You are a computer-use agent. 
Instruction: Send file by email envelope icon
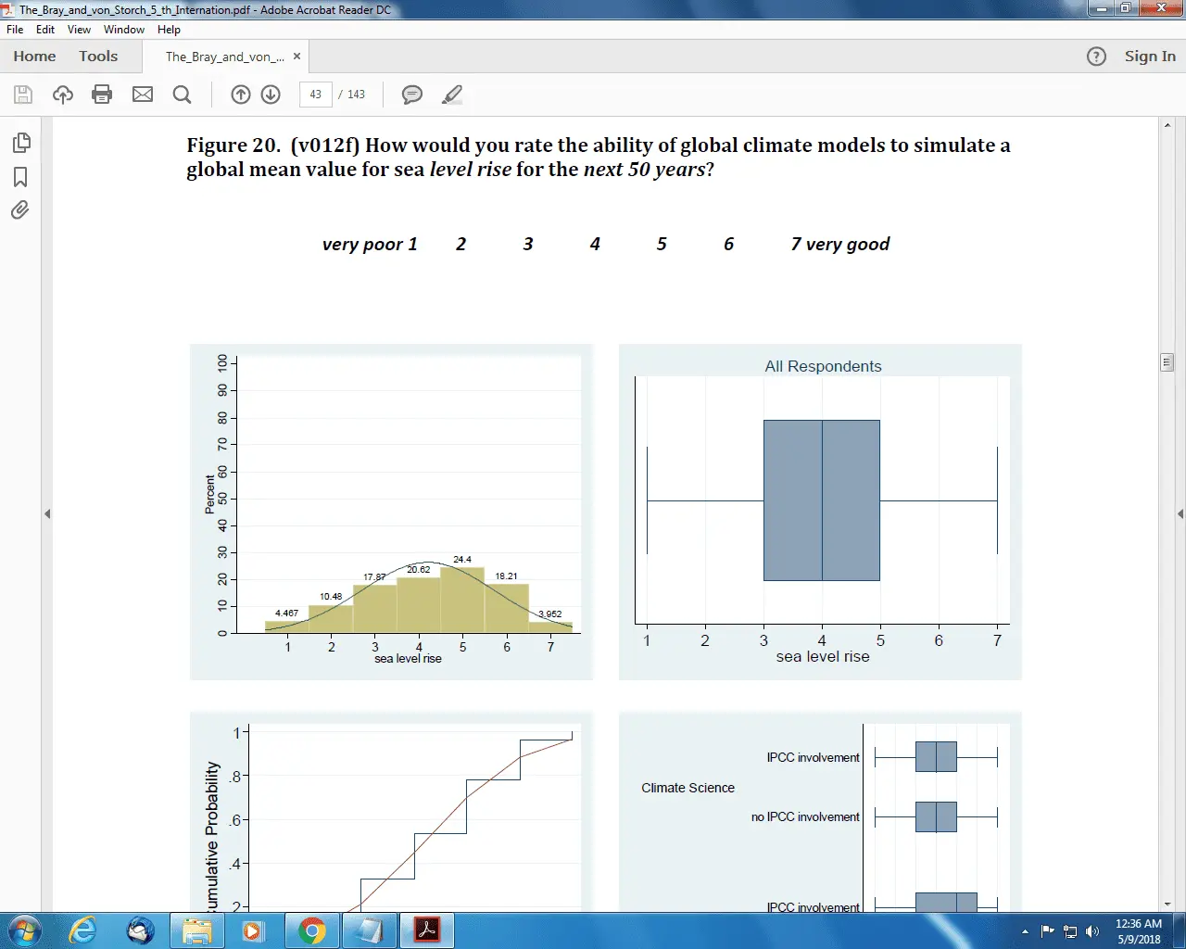143,95
